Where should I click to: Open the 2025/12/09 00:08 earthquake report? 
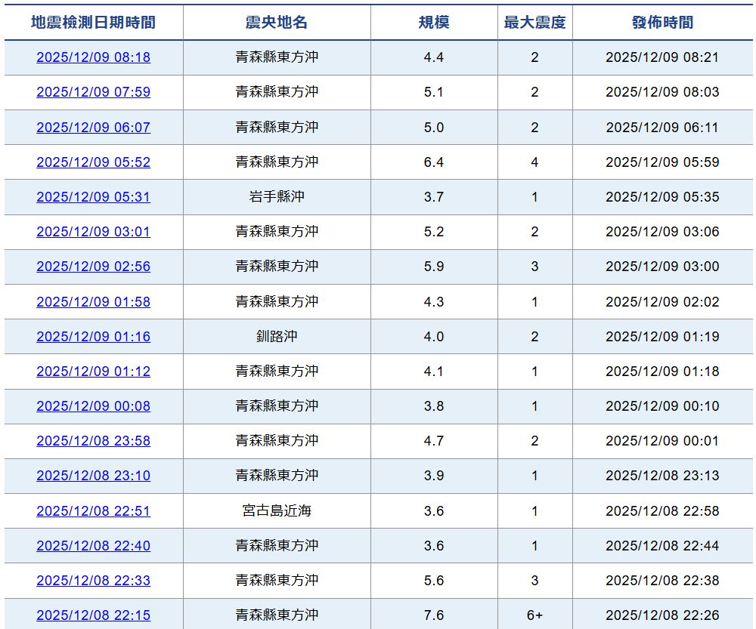pyautogui.click(x=94, y=405)
